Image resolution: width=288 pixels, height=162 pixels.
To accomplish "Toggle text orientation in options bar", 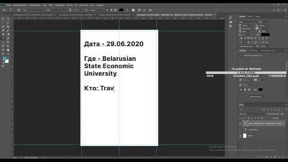I will click(18, 10).
